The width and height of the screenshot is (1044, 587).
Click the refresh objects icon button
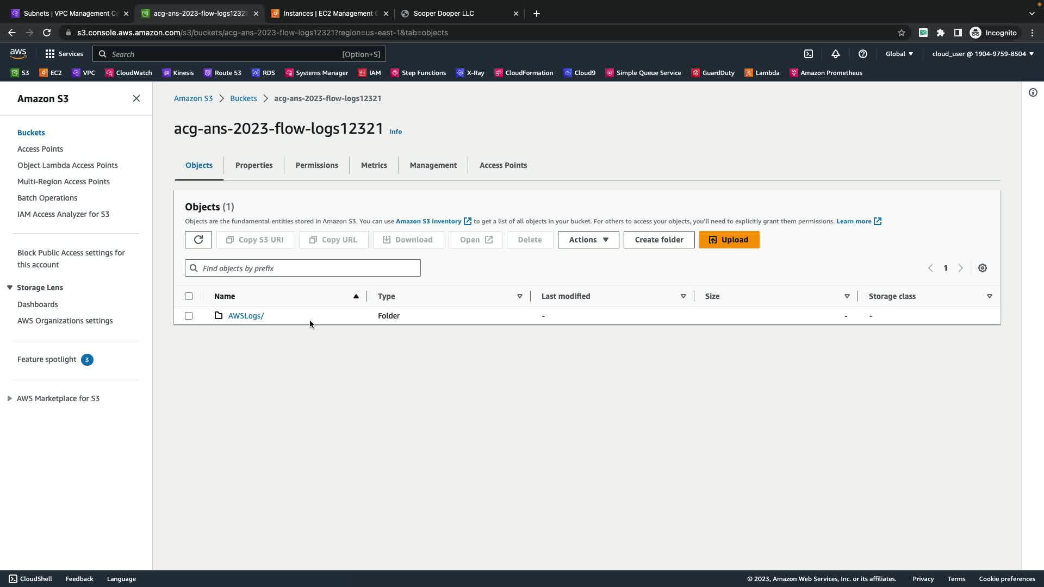click(198, 240)
